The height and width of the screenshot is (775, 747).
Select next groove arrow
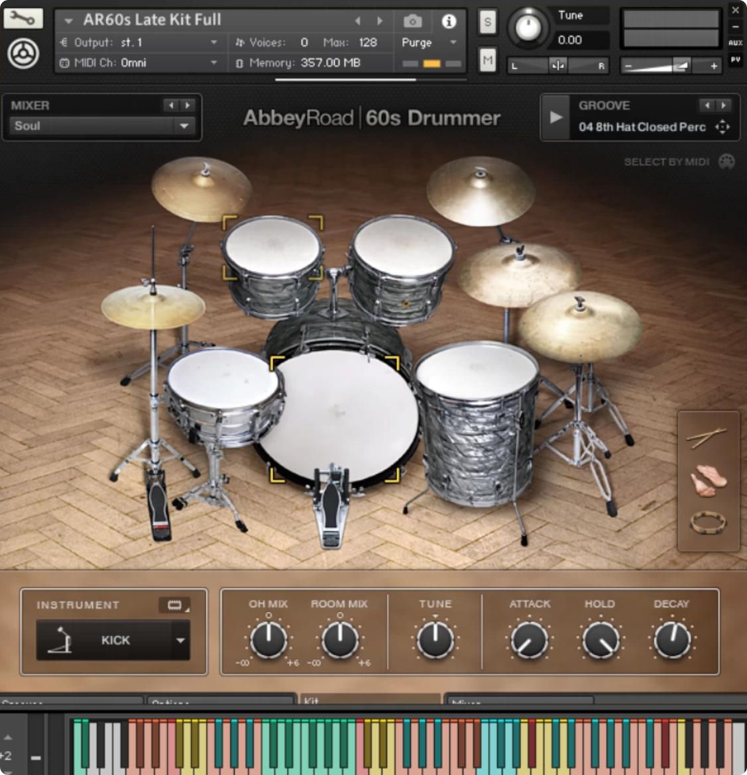coord(723,105)
